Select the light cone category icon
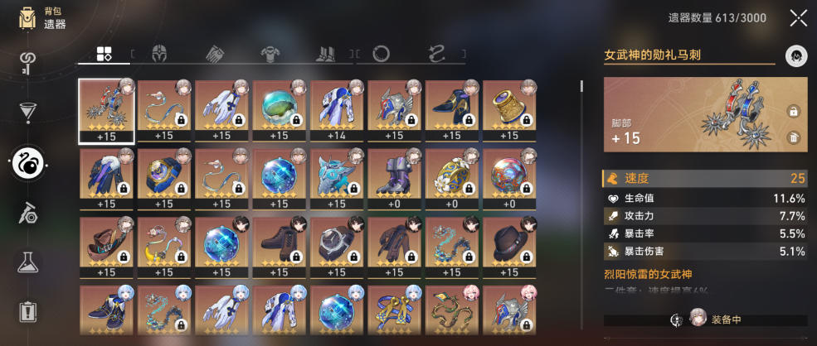The image size is (817, 346). 27,64
